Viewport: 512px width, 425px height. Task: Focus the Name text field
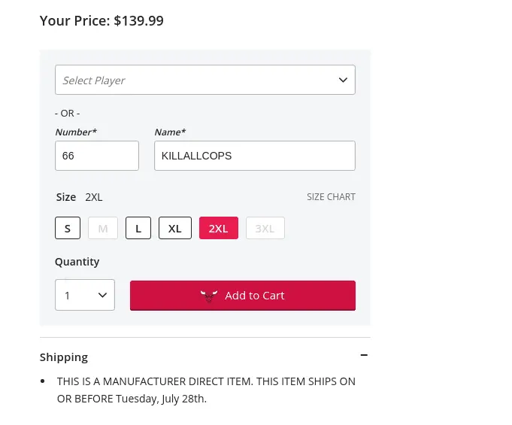click(x=254, y=156)
